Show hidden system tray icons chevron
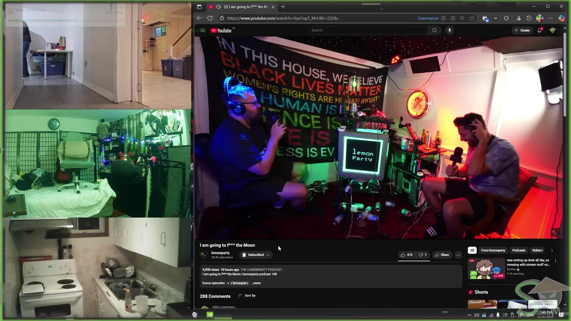Image resolution: width=571 pixels, height=321 pixels. (469, 315)
